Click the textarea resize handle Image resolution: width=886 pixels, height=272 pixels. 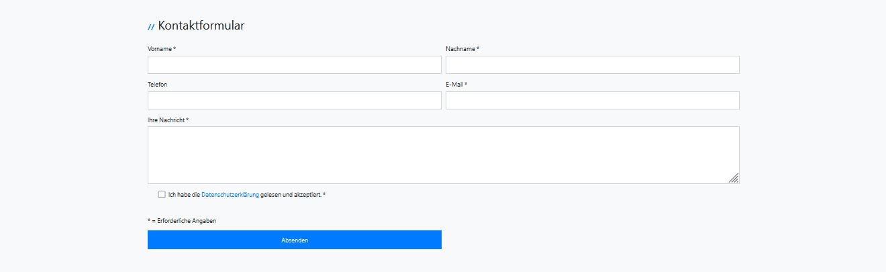734,178
